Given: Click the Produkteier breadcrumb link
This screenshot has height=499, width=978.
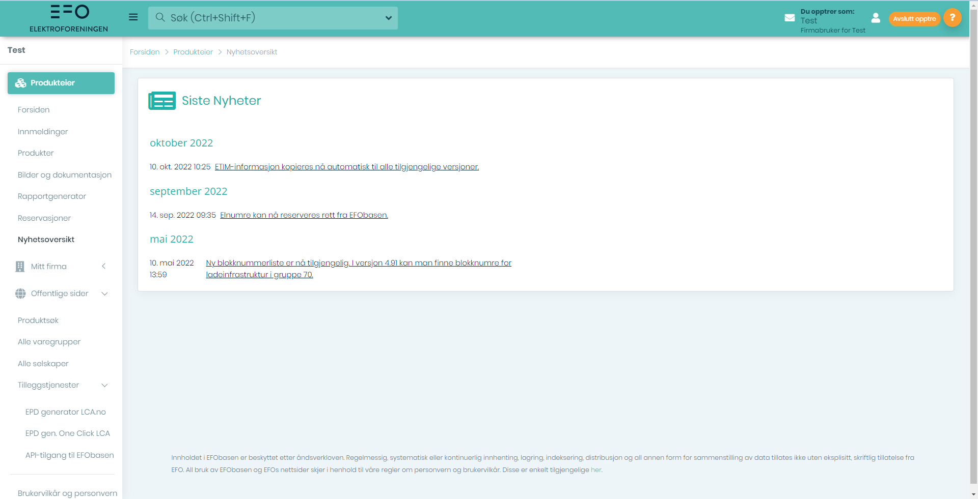Looking at the screenshot, I should [x=193, y=52].
